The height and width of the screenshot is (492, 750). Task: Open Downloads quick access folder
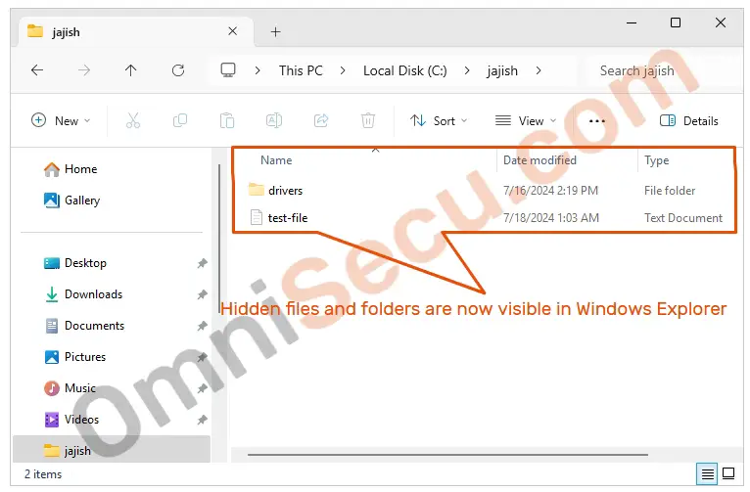(83, 294)
